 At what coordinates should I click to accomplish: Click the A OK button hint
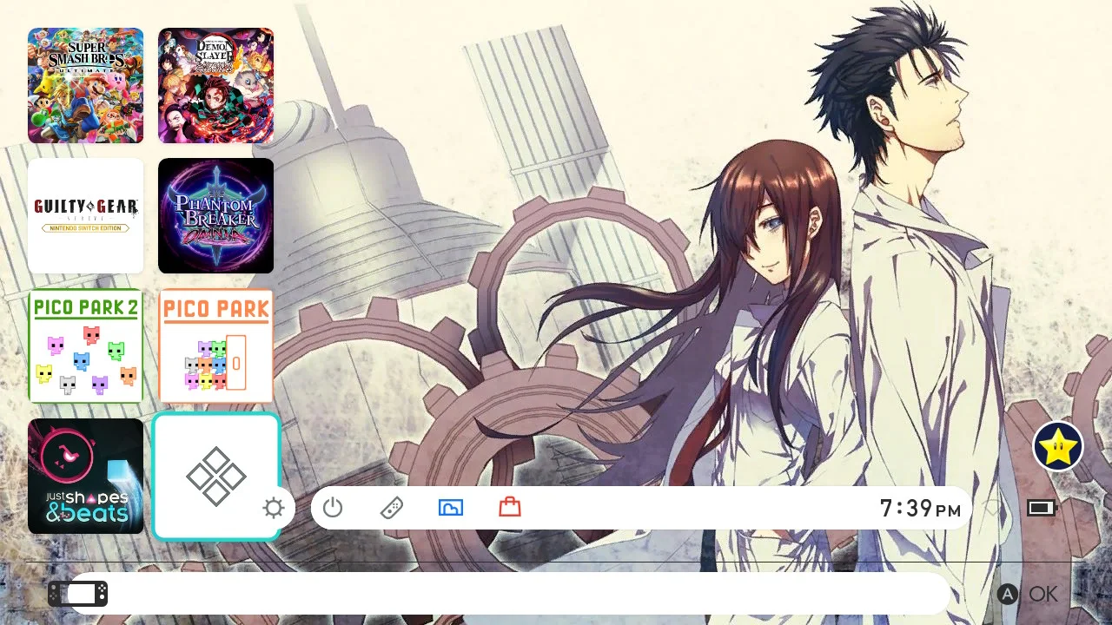tap(1028, 594)
